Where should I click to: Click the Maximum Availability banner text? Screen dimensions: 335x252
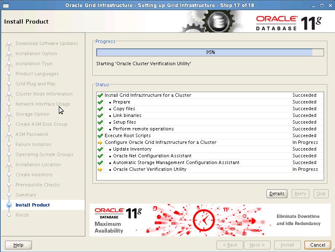click(109, 228)
